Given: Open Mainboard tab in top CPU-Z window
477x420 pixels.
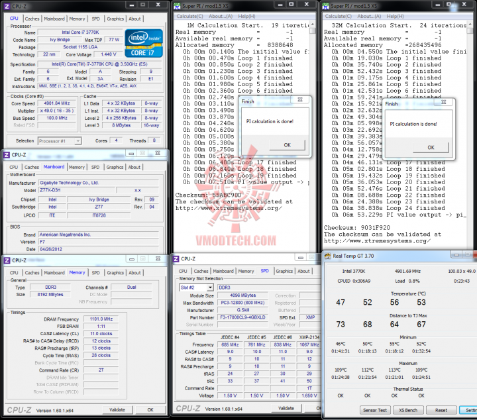Looking at the screenshot, I should click(x=54, y=19).
